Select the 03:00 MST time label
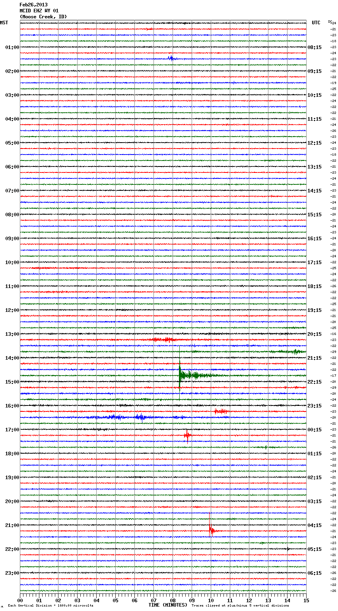The width and height of the screenshot is (338, 611). [x=12, y=95]
